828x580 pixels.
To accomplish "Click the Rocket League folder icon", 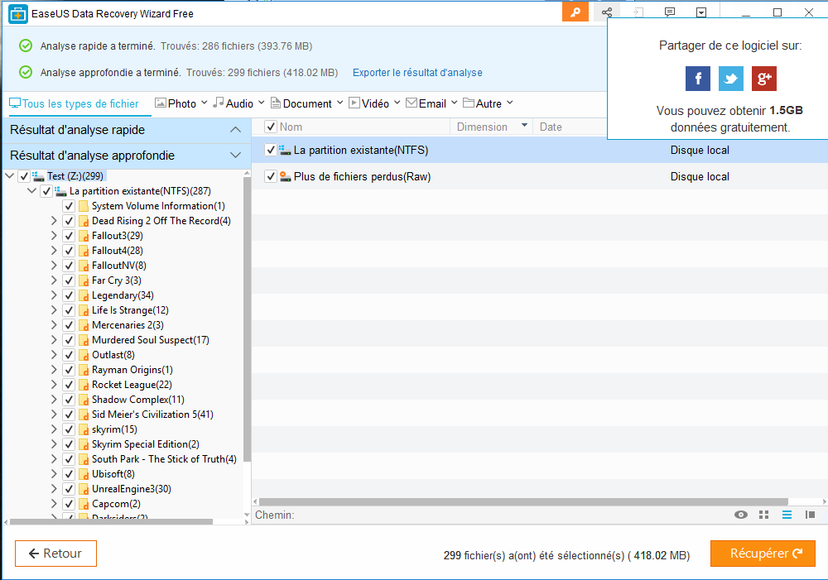I will [84, 385].
